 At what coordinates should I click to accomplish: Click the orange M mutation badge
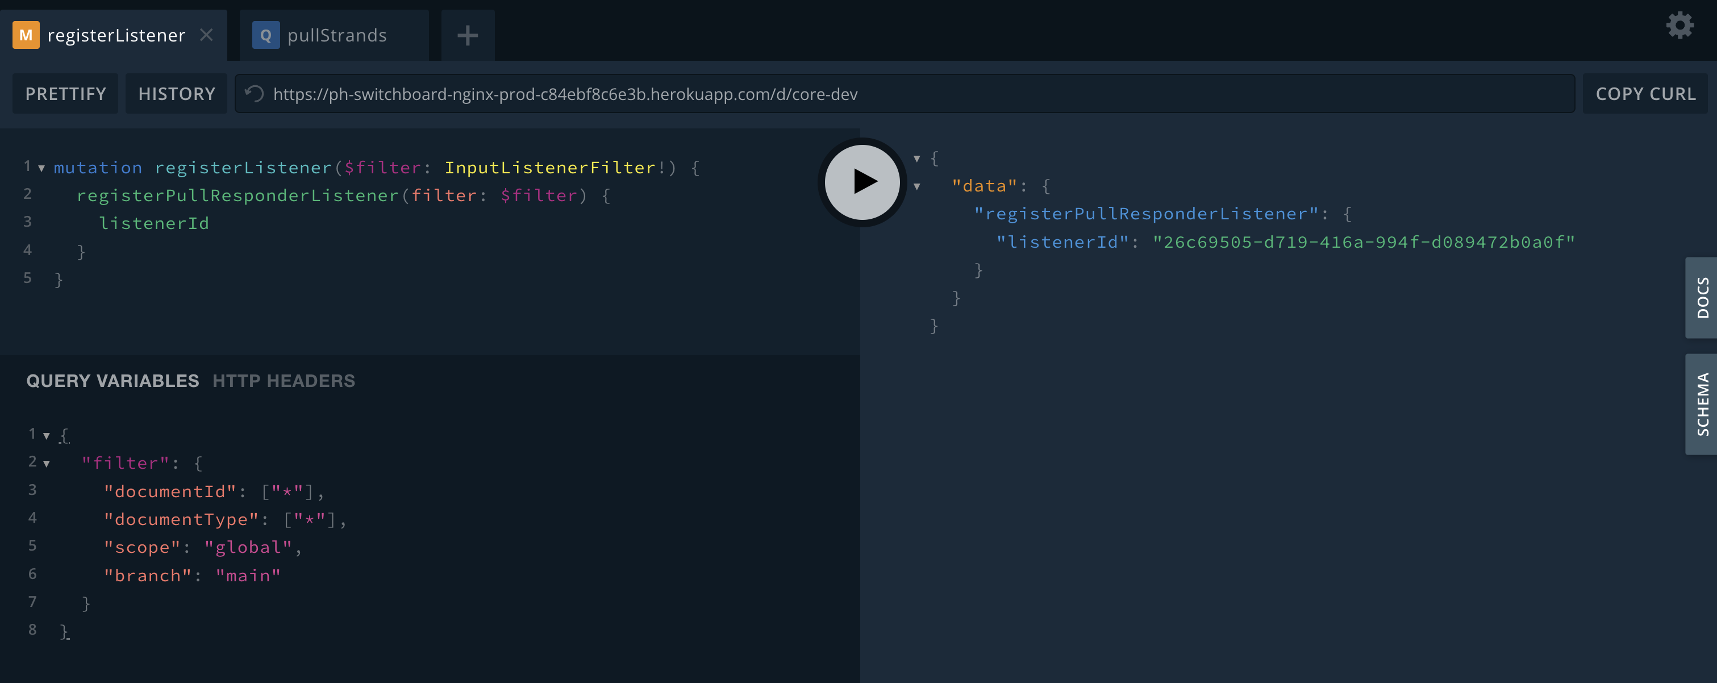point(26,35)
